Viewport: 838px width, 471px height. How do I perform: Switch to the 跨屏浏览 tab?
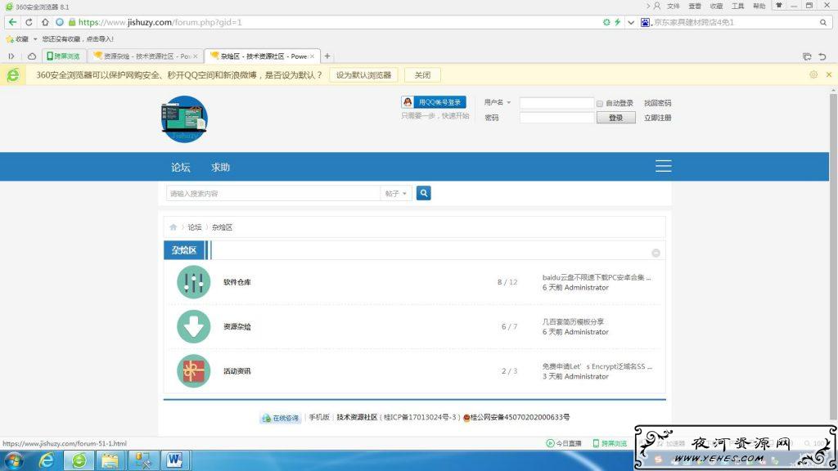(63, 56)
